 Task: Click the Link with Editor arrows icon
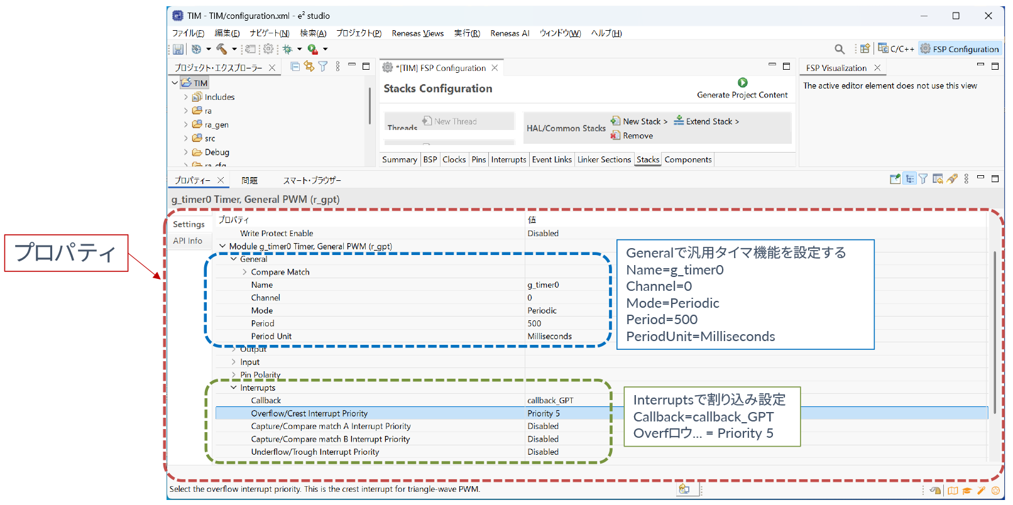(x=309, y=67)
